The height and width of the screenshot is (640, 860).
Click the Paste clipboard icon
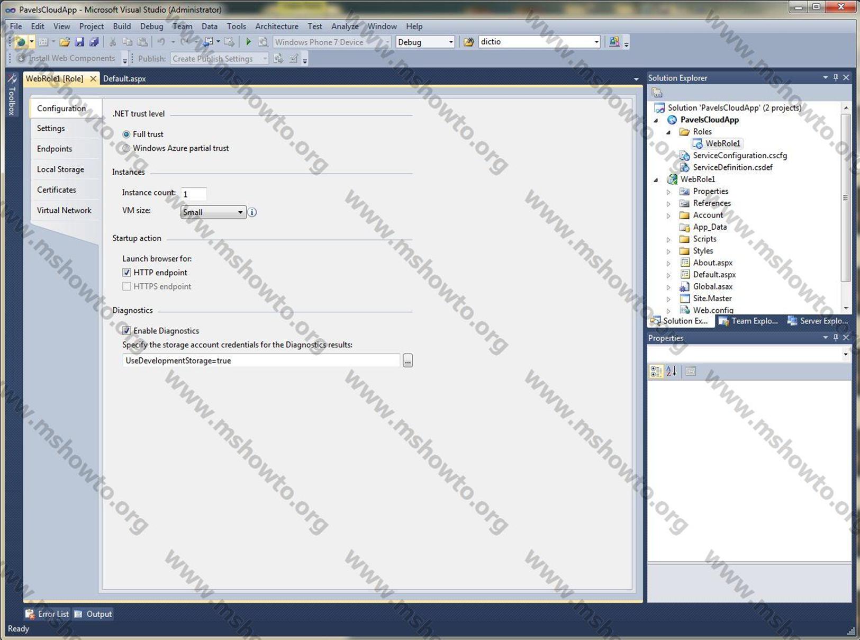point(142,42)
